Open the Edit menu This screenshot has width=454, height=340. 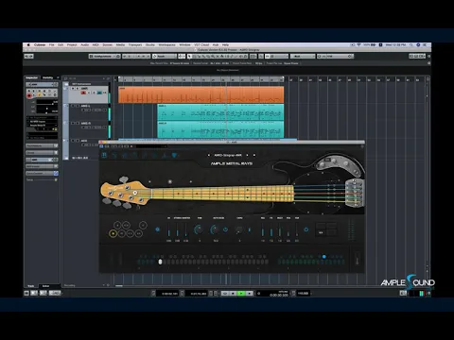[x=61, y=45]
